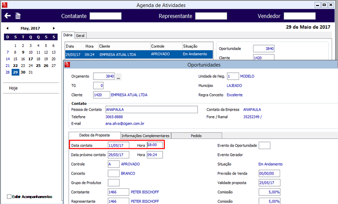Select day 9 in the calendar
This screenshot has height=204, width=338.
23,52
